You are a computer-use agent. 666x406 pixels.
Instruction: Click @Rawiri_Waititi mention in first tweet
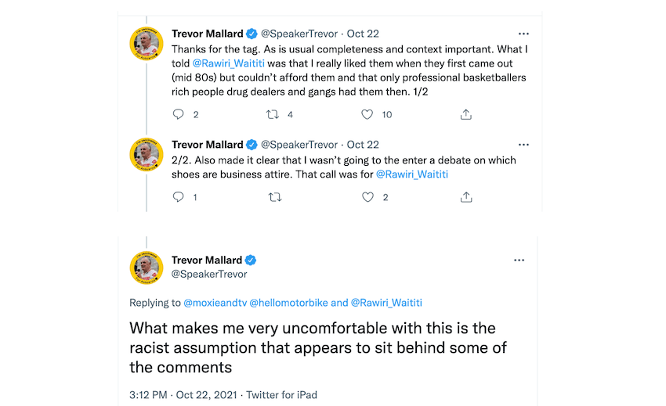[229, 63]
